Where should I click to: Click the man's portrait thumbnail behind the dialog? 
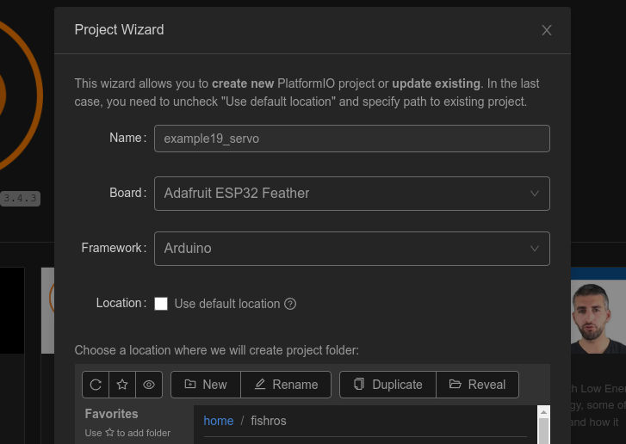pyautogui.click(x=598, y=318)
